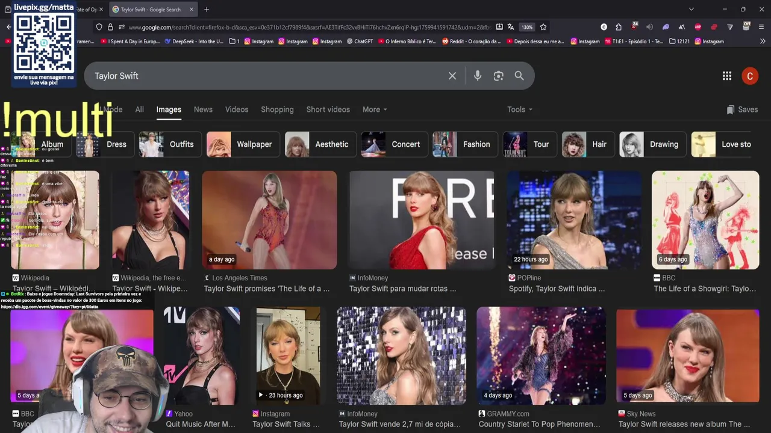The image size is (771, 433).
Task: Open 'Spotify, Taylor Swift indica' link
Action: tap(557, 289)
